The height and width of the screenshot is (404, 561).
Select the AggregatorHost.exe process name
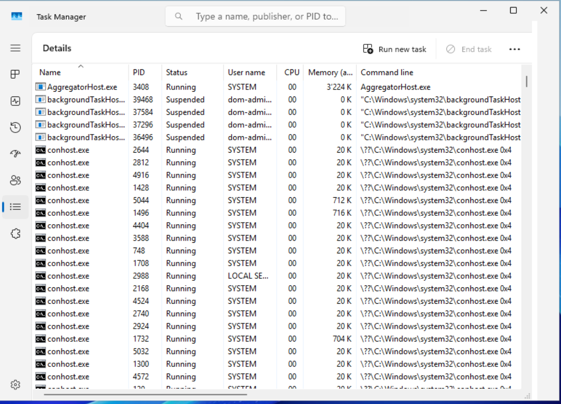coord(82,87)
